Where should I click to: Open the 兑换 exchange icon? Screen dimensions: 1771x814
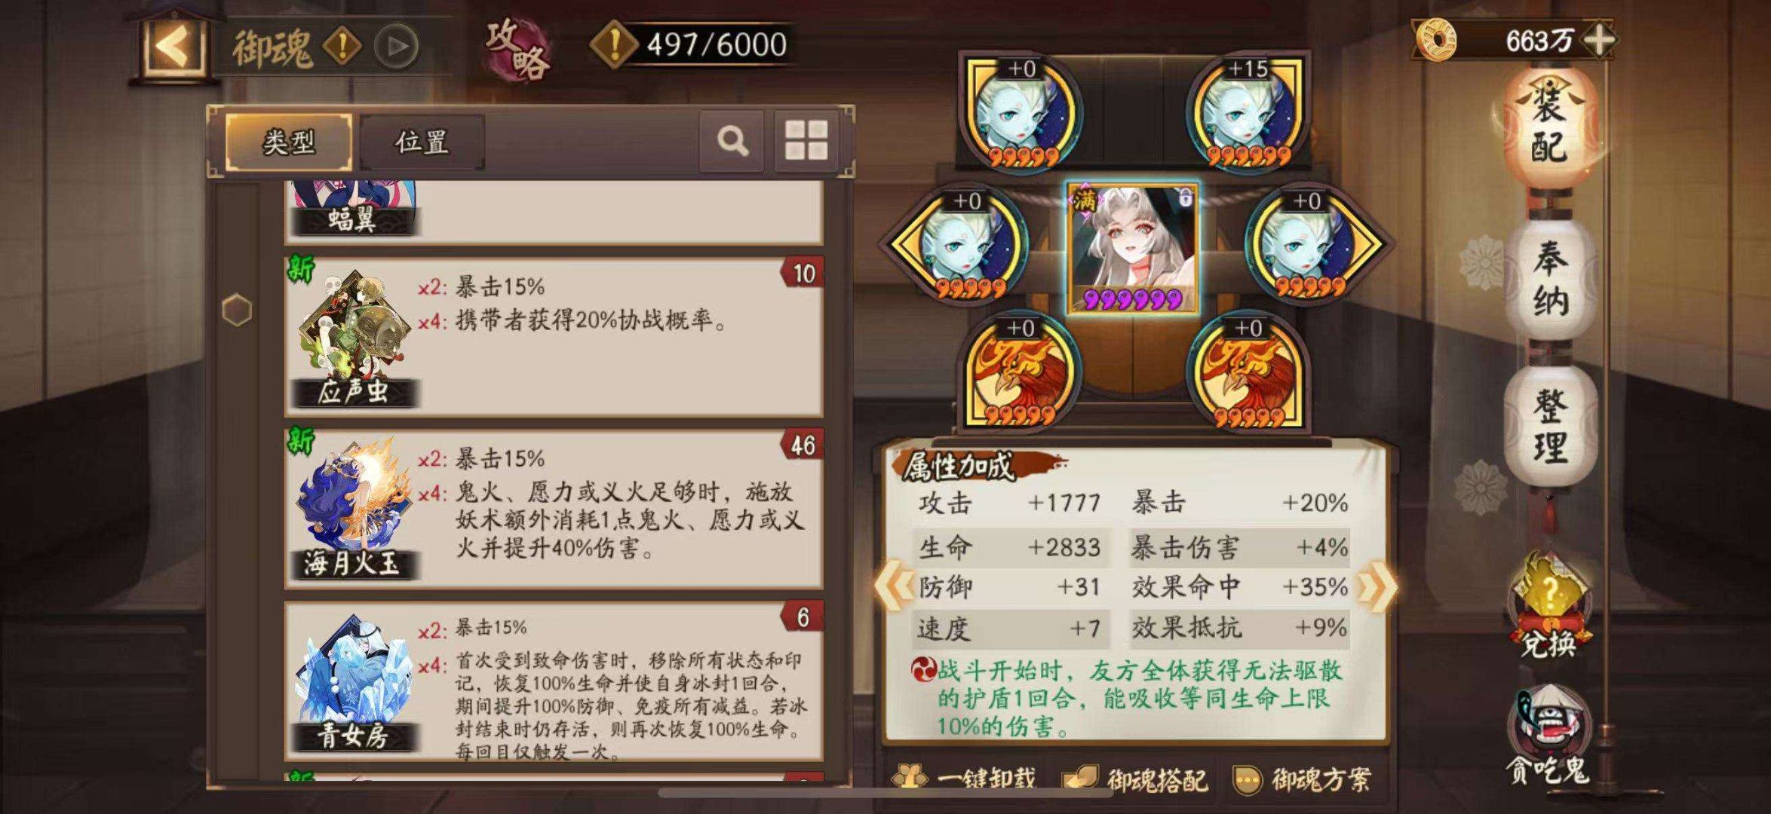(1548, 607)
